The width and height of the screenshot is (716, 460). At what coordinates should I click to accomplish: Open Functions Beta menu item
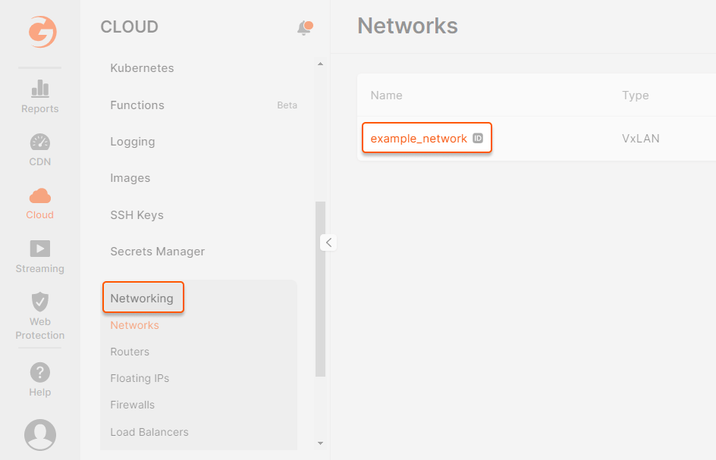[204, 105]
